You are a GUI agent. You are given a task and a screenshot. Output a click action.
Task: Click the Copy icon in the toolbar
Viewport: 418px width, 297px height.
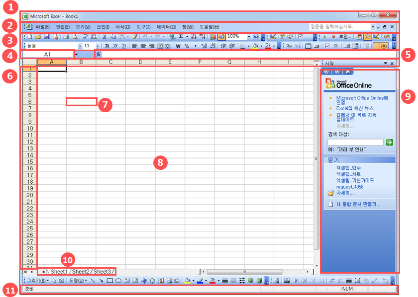point(113,37)
